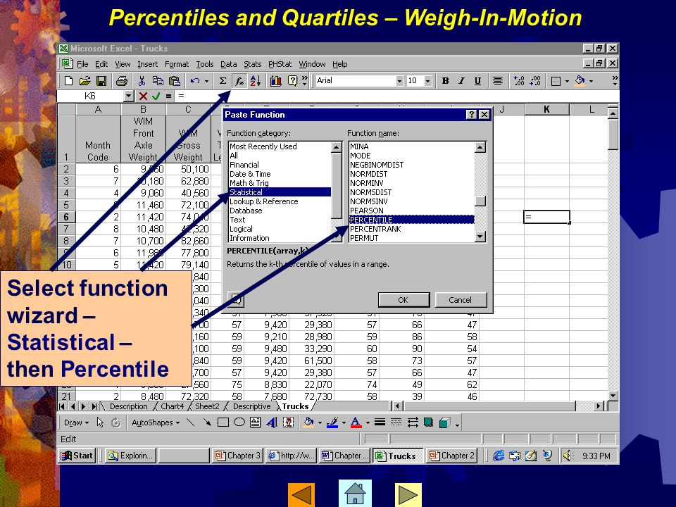Open the PHStat menu

click(x=280, y=64)
